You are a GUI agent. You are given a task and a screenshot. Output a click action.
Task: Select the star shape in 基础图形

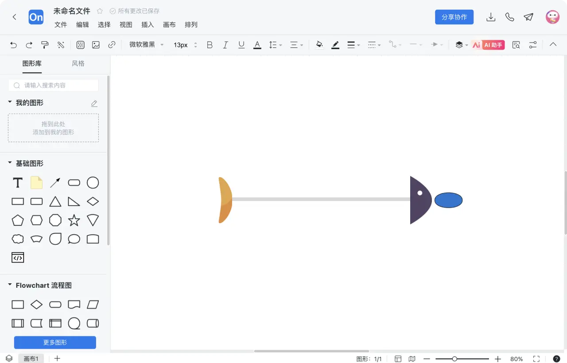[74, 220]
